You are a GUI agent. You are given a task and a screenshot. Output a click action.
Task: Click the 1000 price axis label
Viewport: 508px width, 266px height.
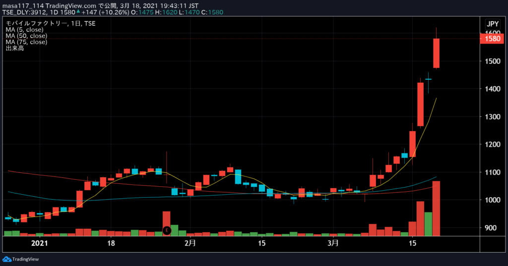[x=493, y=200]
